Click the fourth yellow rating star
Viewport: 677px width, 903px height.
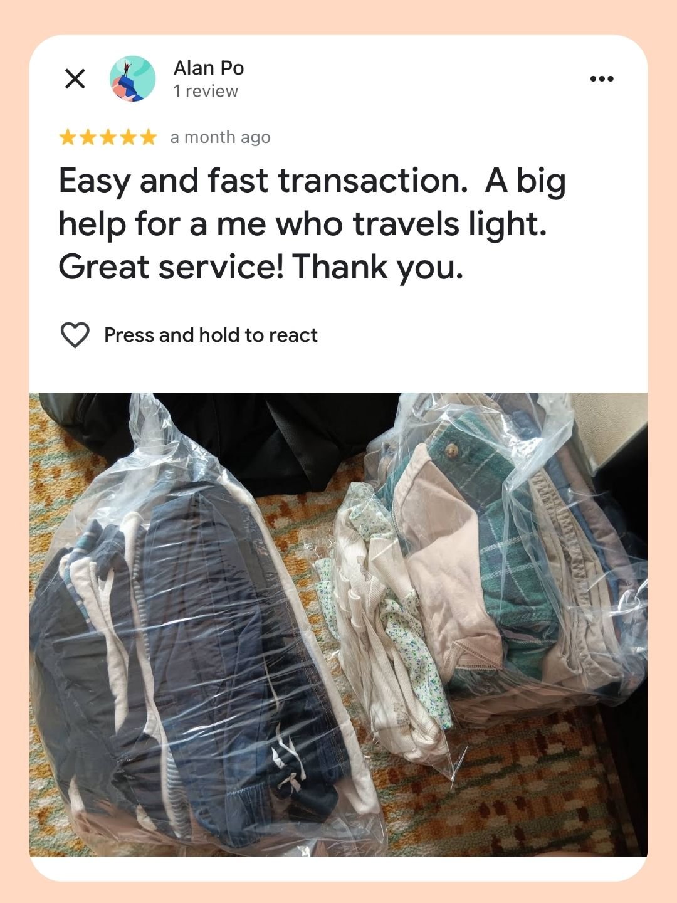(128, 137)
